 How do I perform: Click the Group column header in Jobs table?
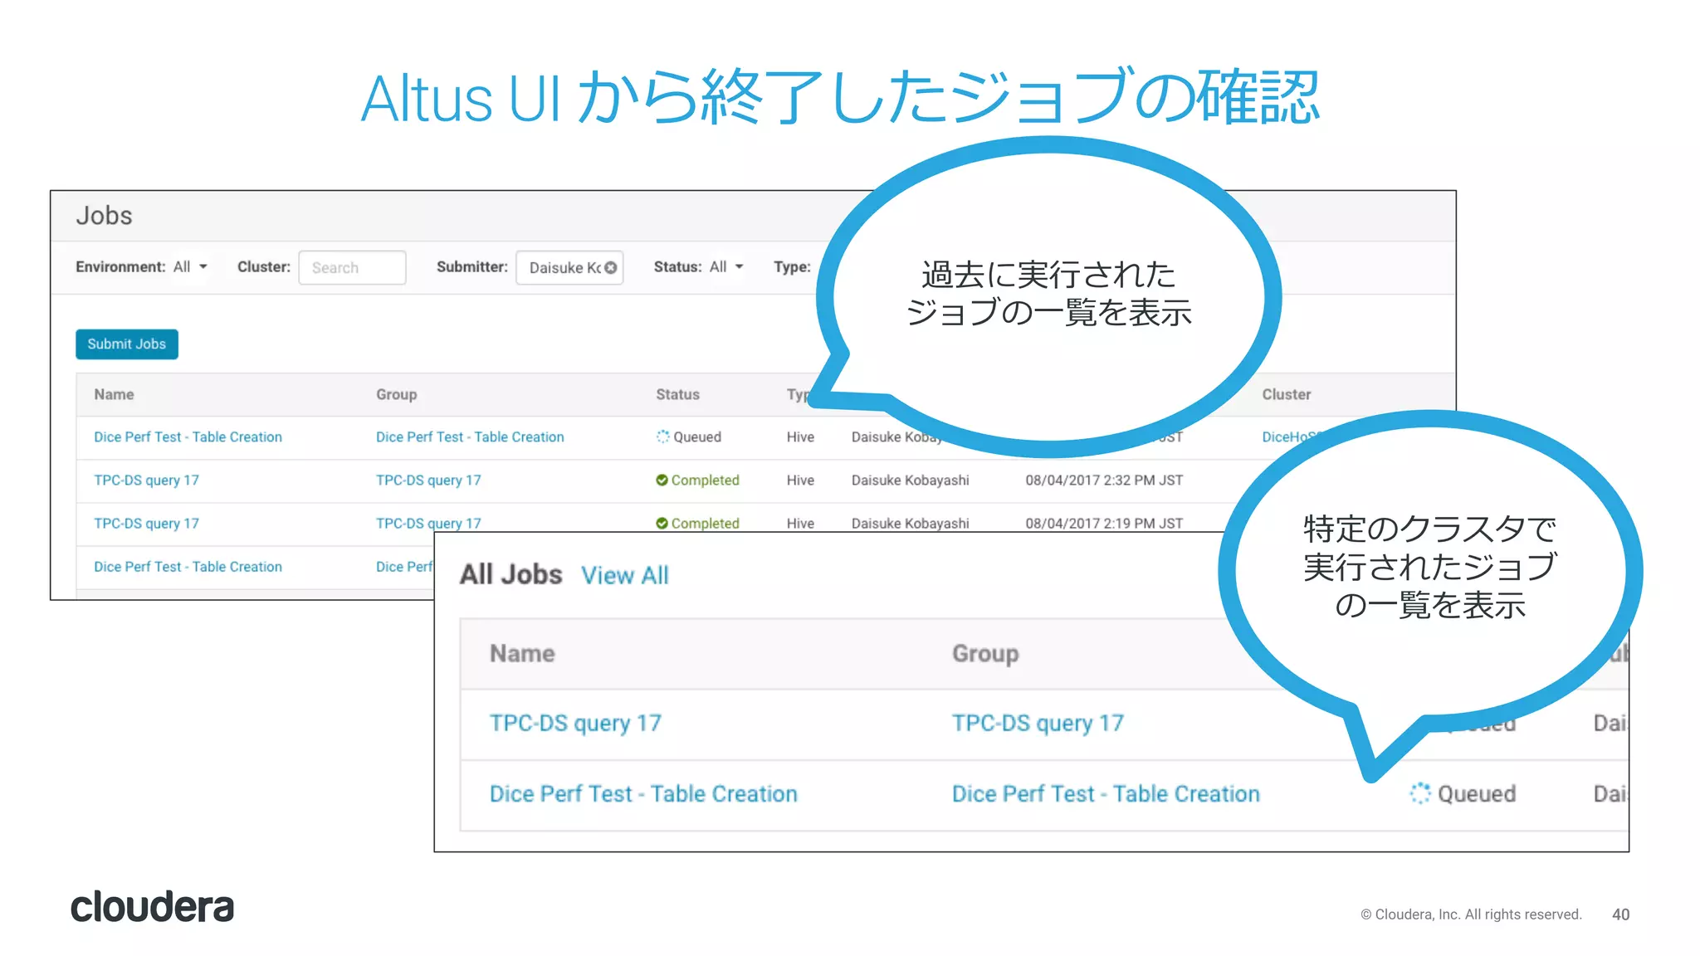point(396,395)
